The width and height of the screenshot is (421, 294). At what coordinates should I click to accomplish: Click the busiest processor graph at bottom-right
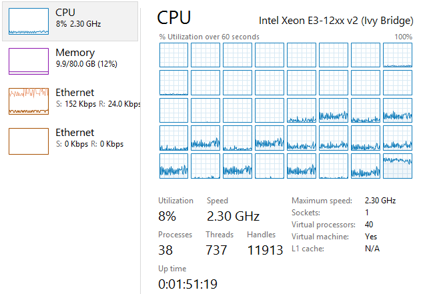click(x=398, y=166)
